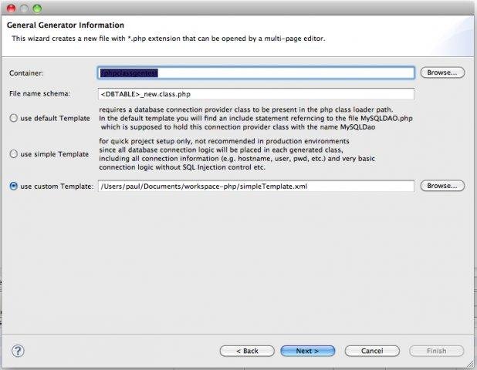The width and height of the screenshot is (477, 370).
Task: Click Browse next to the Container field
Action: click(x=443, y=72)
